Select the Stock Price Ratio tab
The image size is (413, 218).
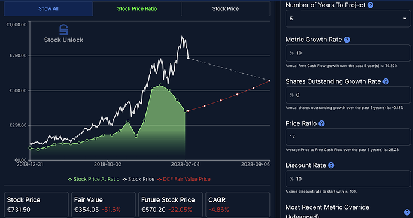tap(137, 9)
